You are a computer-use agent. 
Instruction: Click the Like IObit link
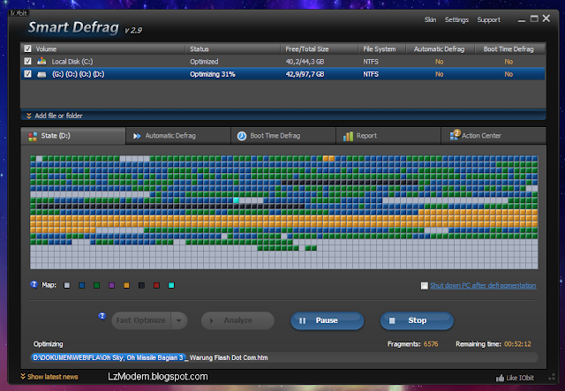(x=520, y=378)
